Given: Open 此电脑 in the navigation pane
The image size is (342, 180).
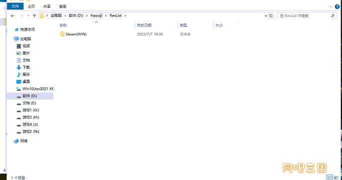Looking at the screenshot, I should point(25,39).
